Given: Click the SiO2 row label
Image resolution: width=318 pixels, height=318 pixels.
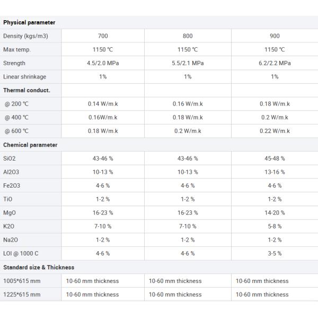Looking at the screenshot, I should tap(10, 158).
